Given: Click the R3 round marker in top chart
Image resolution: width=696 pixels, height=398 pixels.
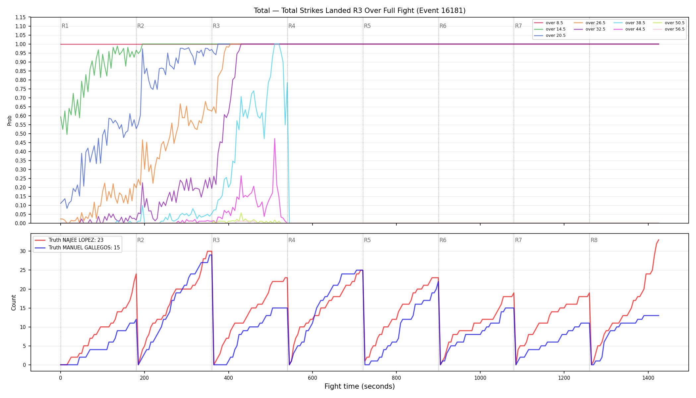Looking at the screenshot, I should tap(216, 26).
